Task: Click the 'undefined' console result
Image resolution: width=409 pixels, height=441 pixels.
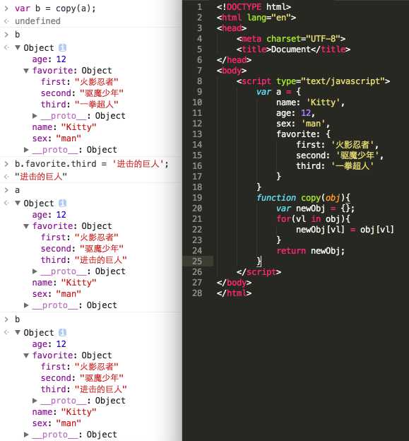Action: click(x=37, y=21)
